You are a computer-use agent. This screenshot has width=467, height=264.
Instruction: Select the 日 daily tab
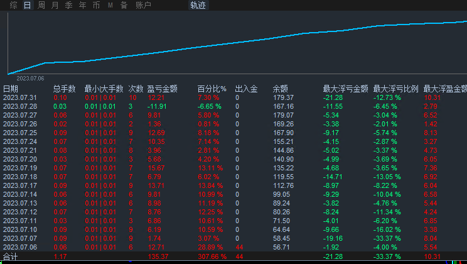coord(27,5)
